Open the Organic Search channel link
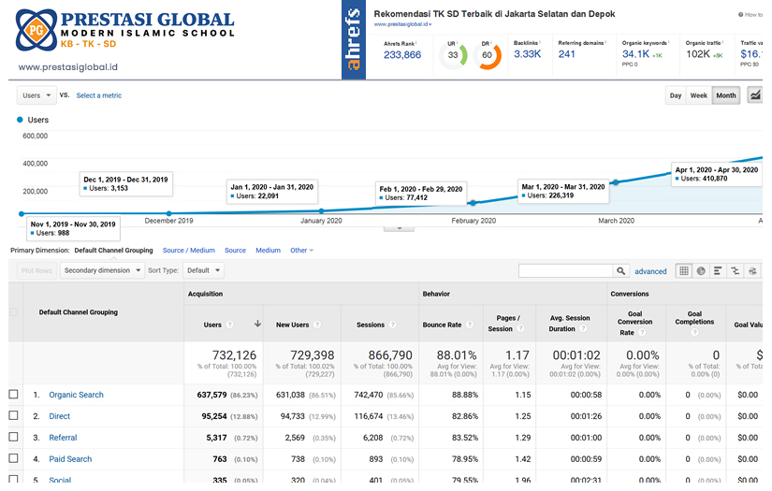Screen dimensions: 772x491 pyautogui.click(x=77, y=395)
